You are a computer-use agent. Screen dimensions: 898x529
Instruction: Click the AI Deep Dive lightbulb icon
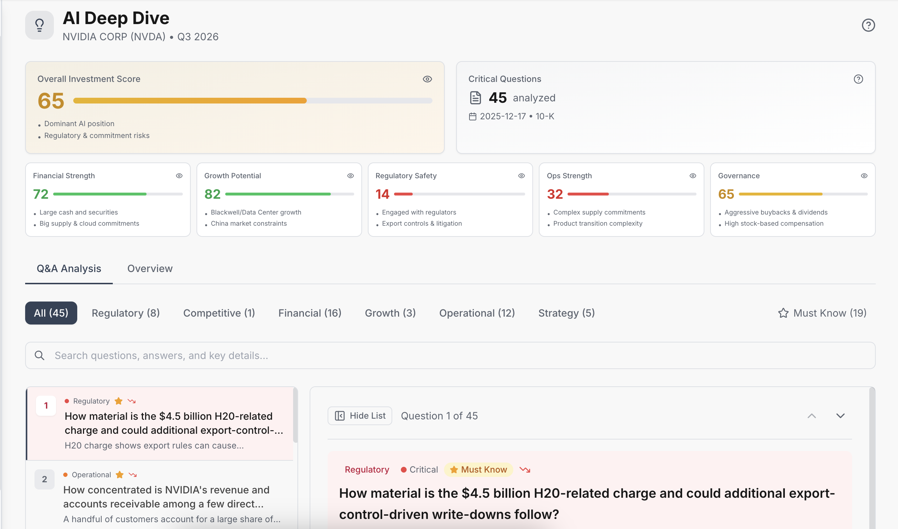[x=40, y=24]
